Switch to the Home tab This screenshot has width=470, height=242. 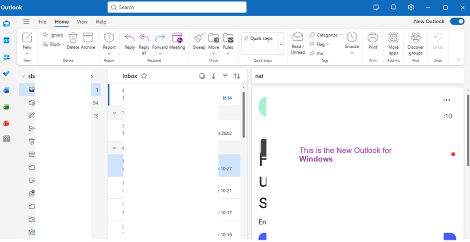pos(62,21)
